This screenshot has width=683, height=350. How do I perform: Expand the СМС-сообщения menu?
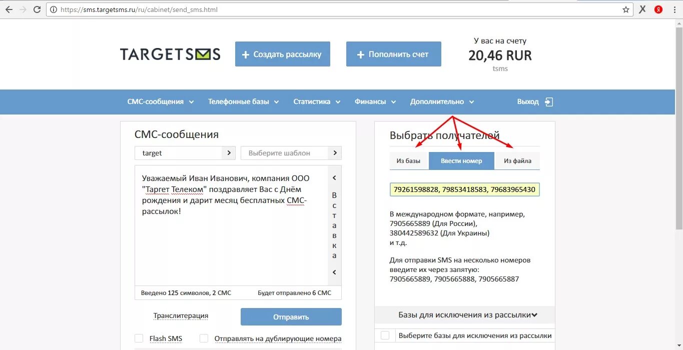161,101
